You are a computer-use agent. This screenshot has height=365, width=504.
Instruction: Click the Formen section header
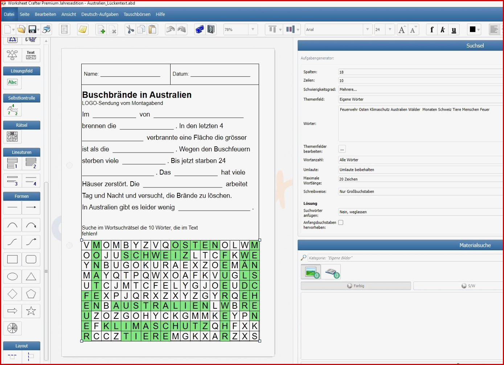22,196
